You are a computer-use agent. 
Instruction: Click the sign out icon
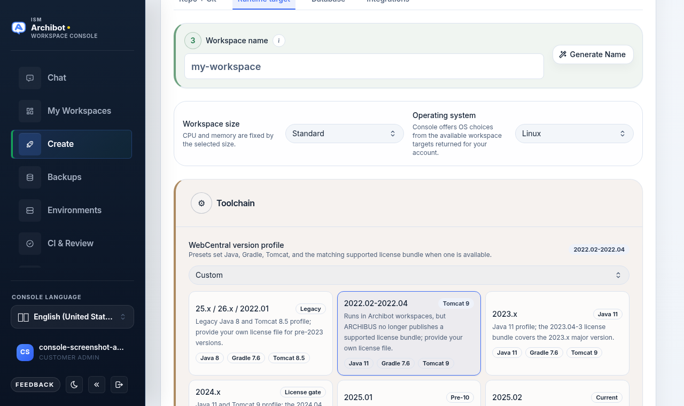click(119, 385)
